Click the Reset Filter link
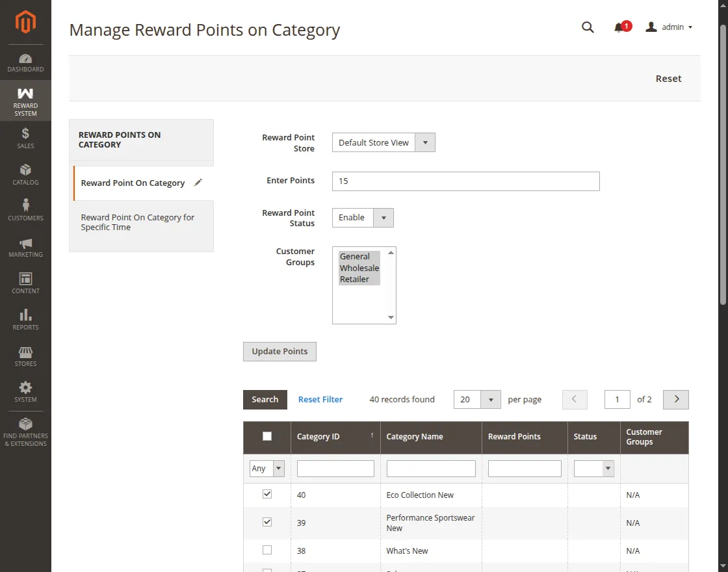Image resolution: width=728 pixels, height=572 pixels. click(320, 399)
